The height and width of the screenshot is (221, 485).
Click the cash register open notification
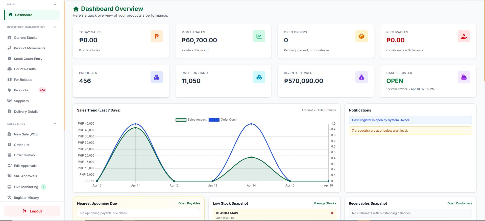(410, 120)
